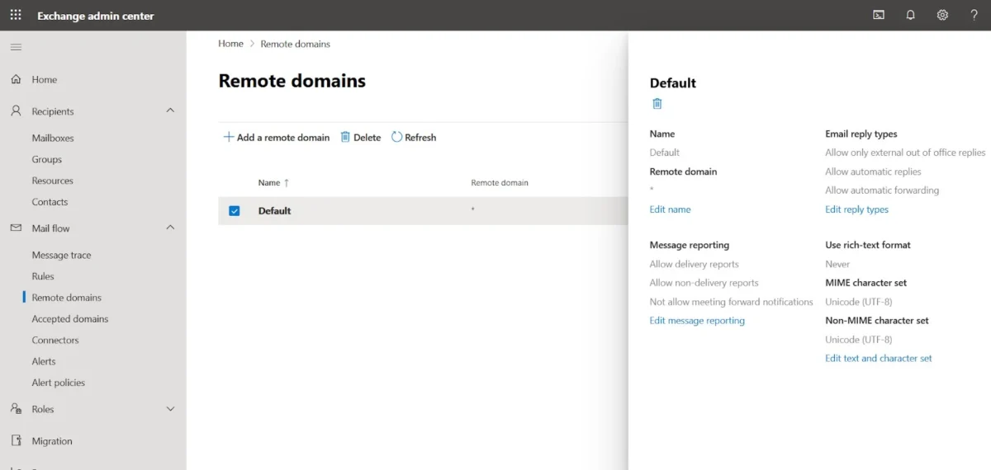Open the Cloud Shell terminal icon
The width and height of the screenshot is (991, 470).
[x=880, y=15]
